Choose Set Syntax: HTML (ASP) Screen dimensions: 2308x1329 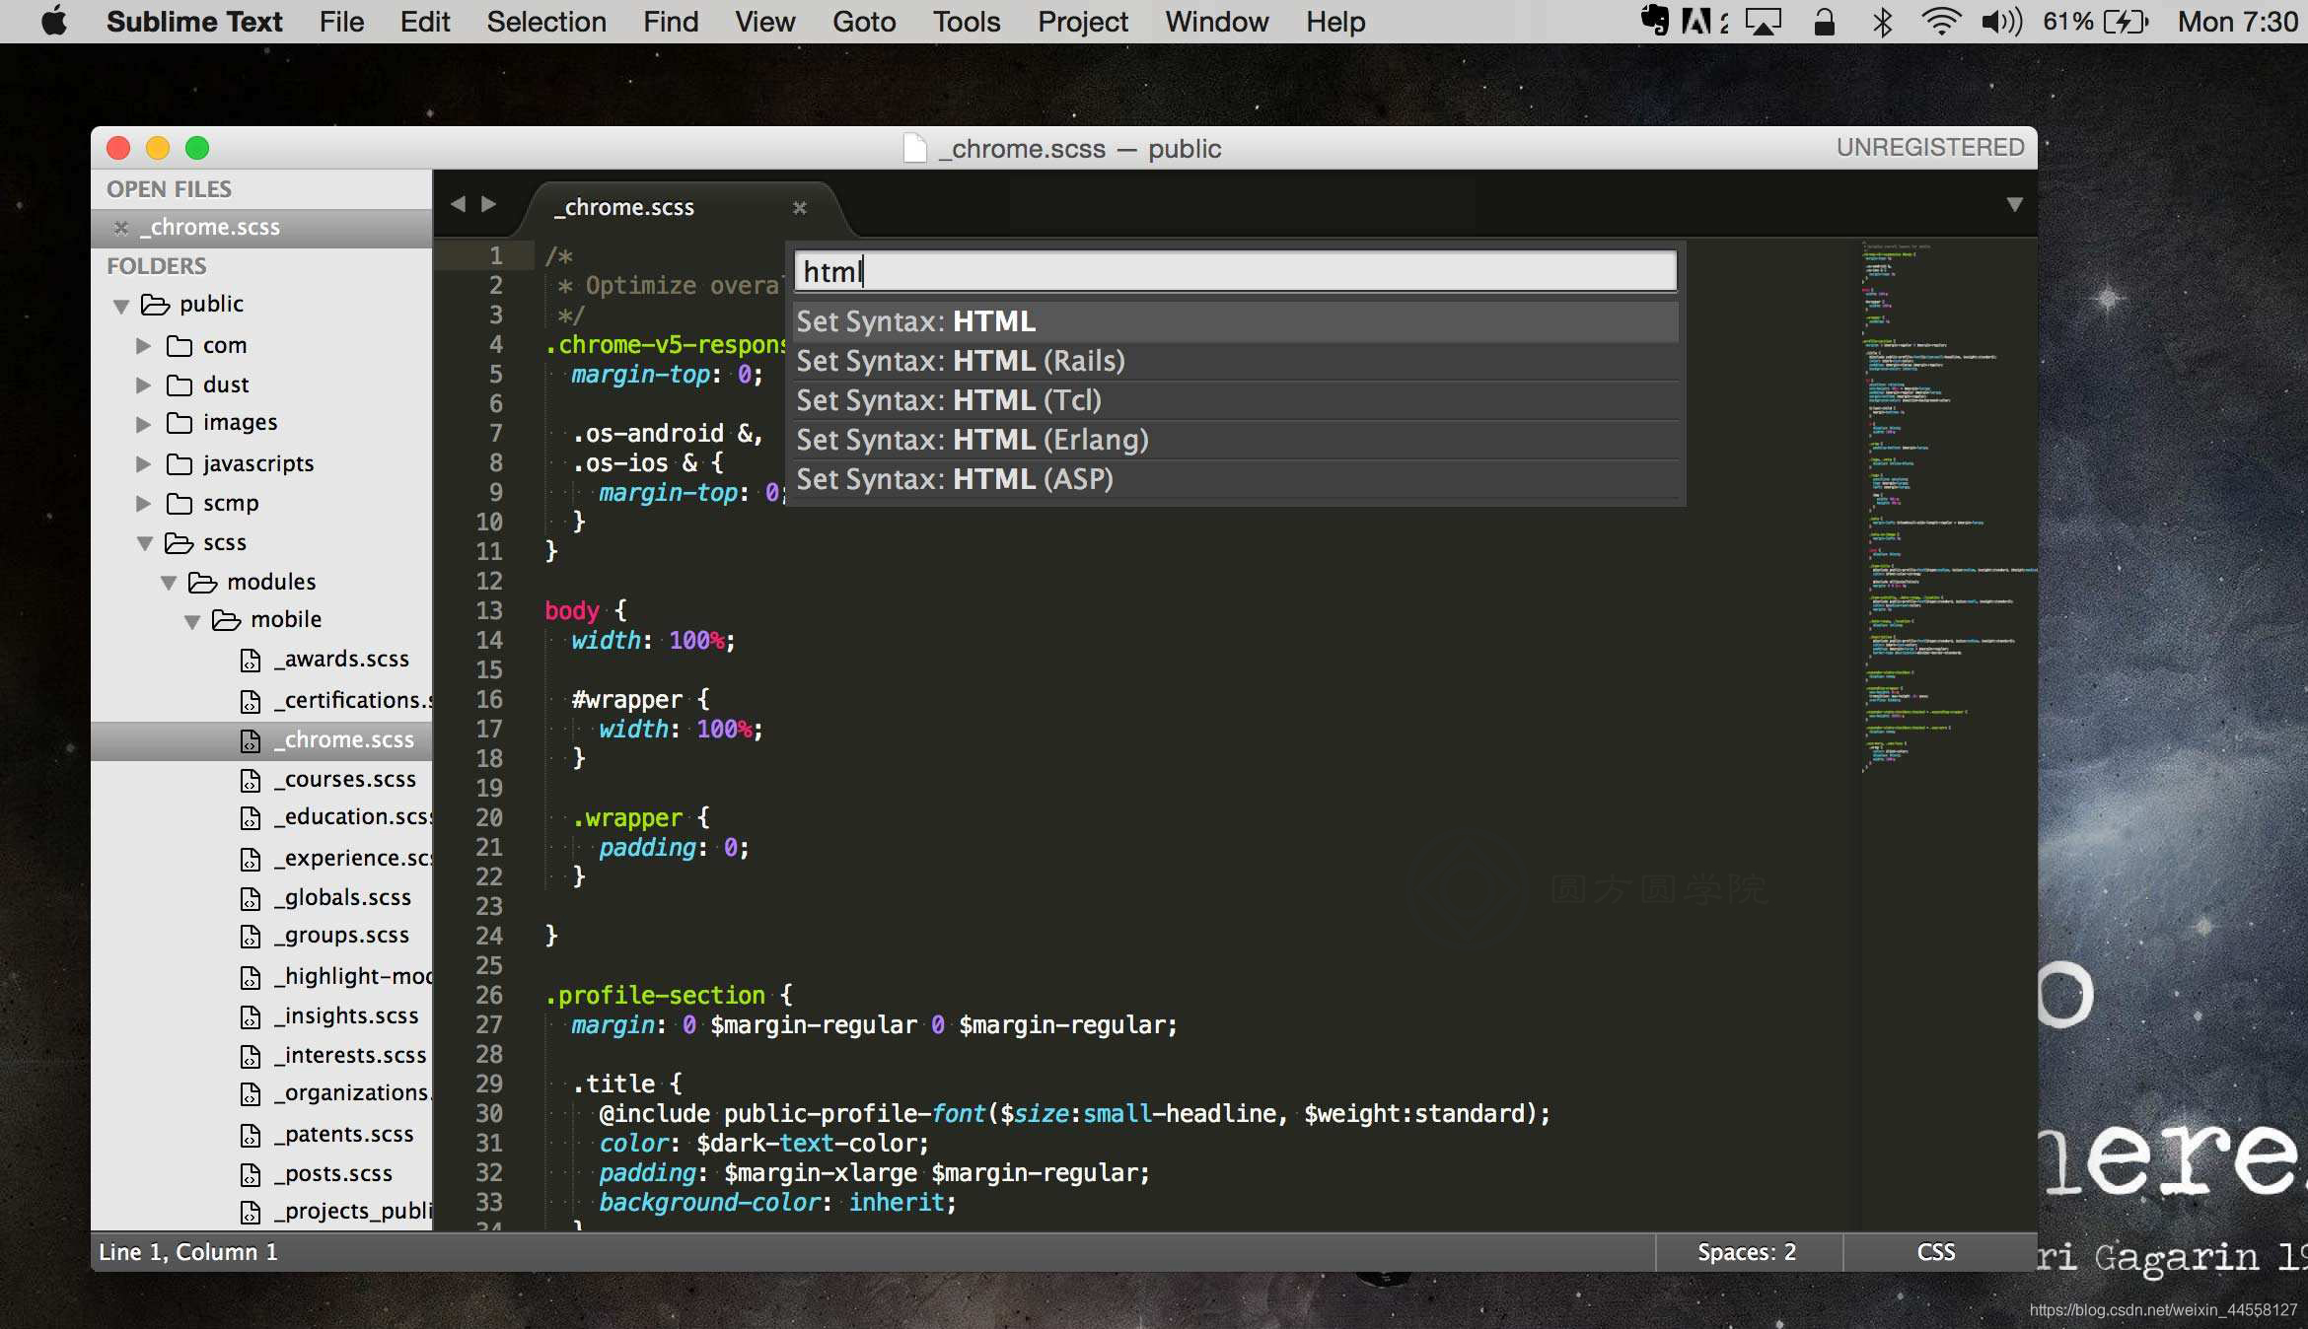pos(1236,479)
